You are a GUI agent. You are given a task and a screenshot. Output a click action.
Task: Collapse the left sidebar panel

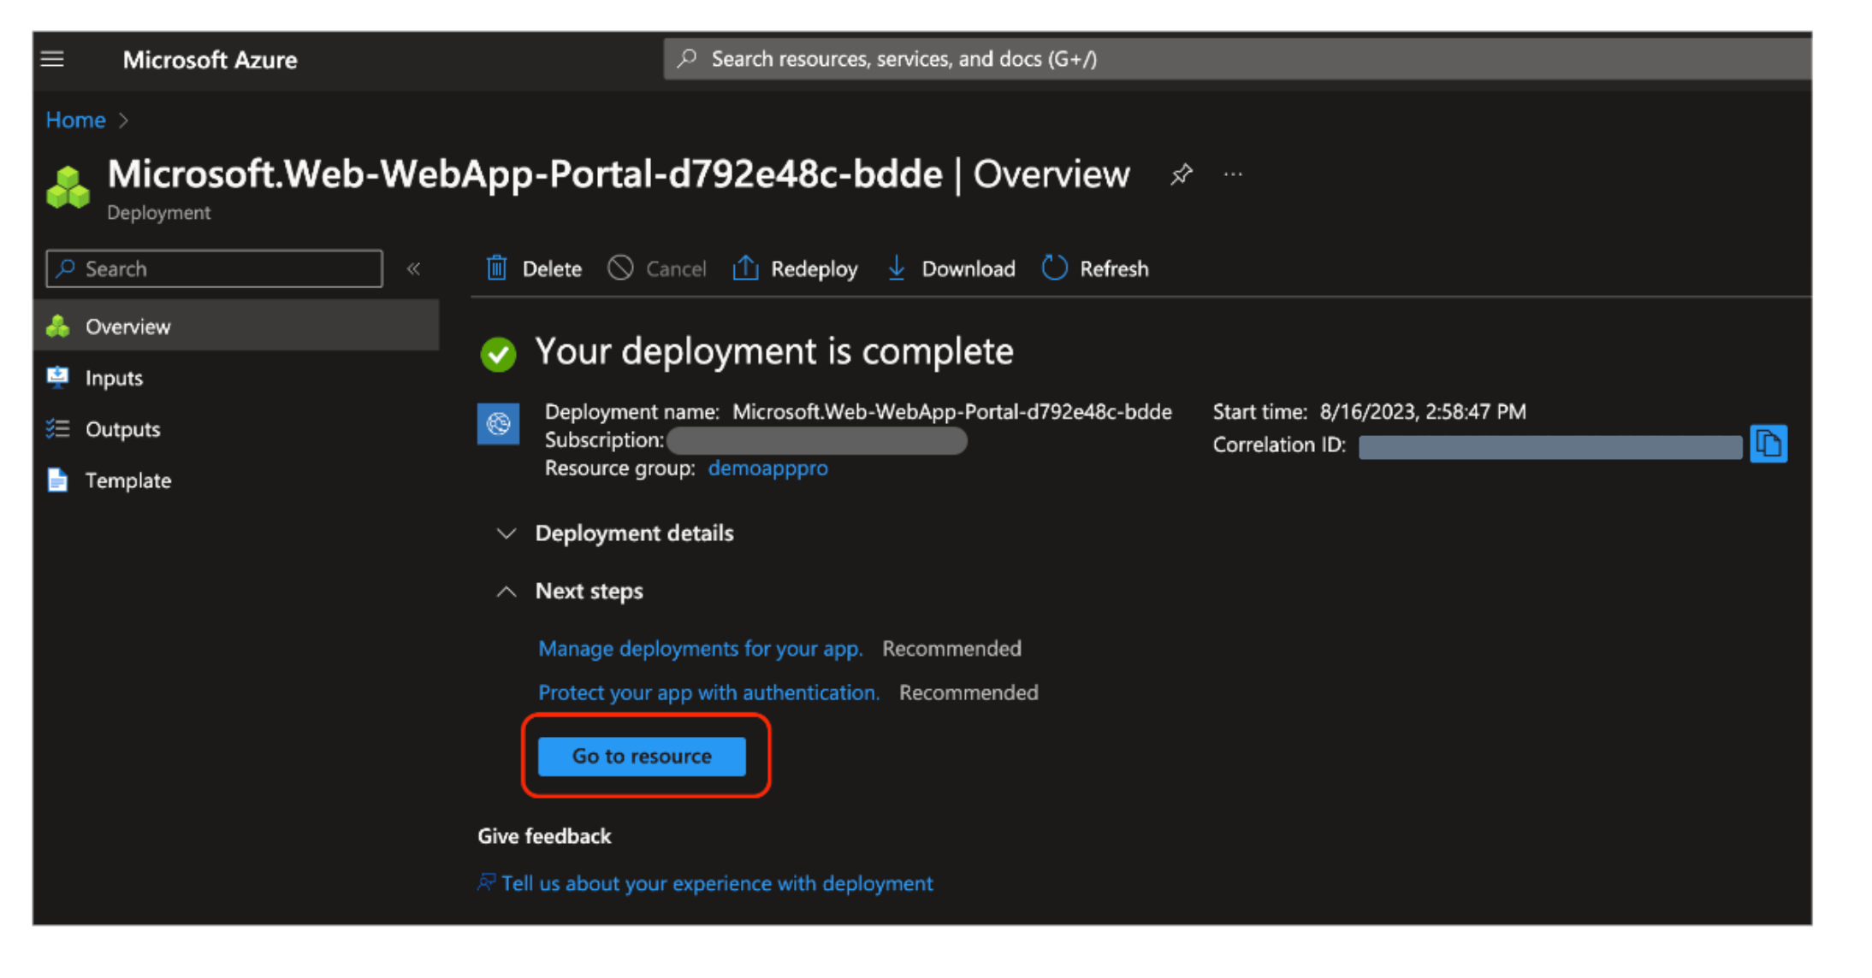[x=414, y=268]
